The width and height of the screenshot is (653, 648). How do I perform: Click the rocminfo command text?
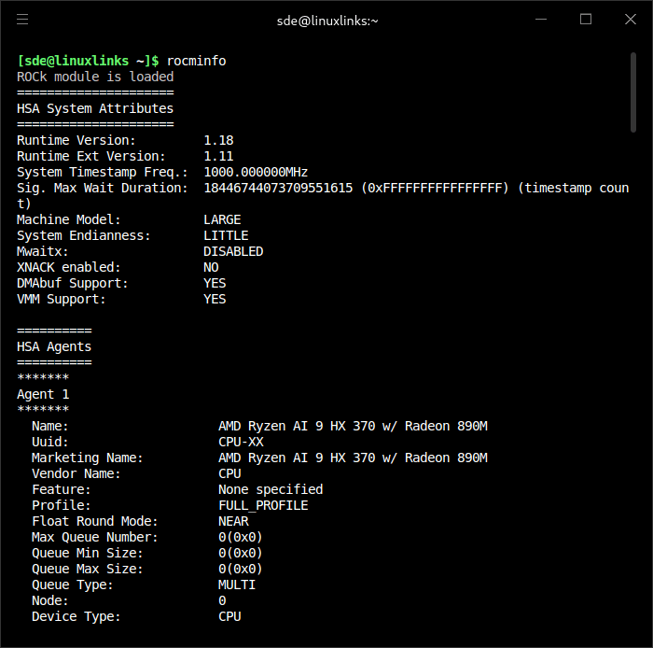point(196,62)
